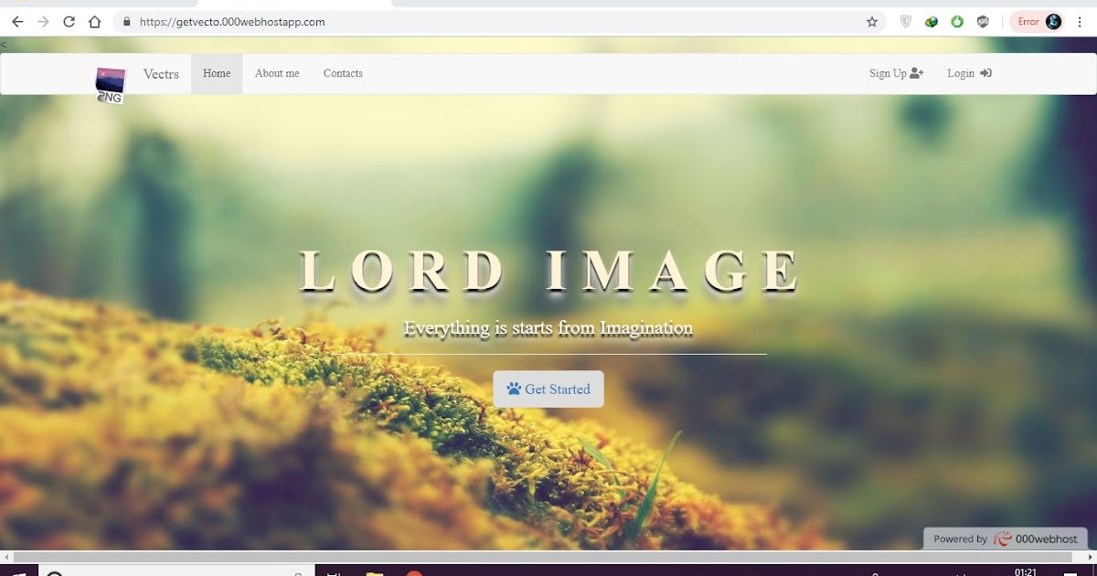Select the Home navigation item
This screenshot has height=576, width=1097.
216,73
